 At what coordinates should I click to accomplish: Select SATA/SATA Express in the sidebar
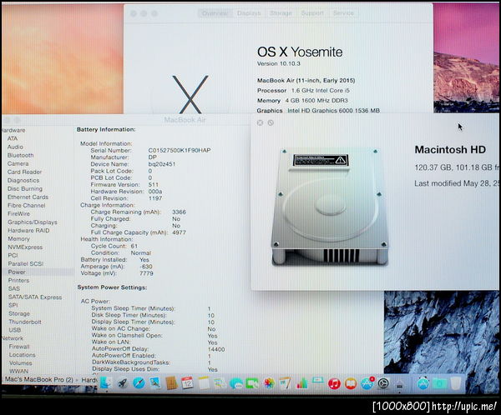(35, 297)
